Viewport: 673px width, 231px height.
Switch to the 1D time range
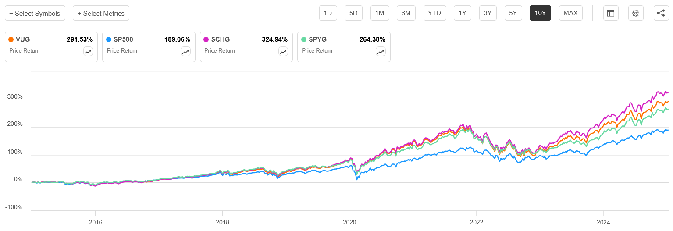point(328,13)
